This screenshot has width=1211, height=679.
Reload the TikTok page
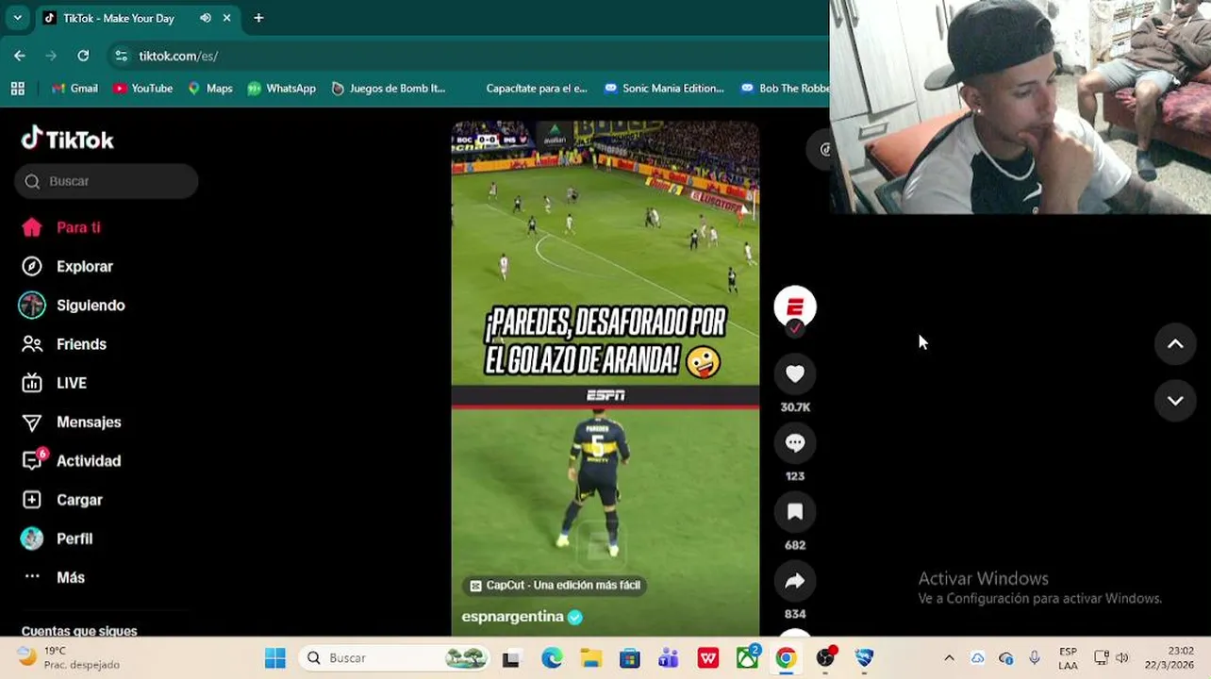tap(83, 56)
